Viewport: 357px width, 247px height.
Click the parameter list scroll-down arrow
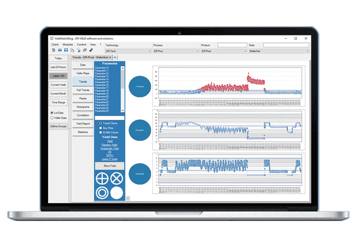pos(122,110)
